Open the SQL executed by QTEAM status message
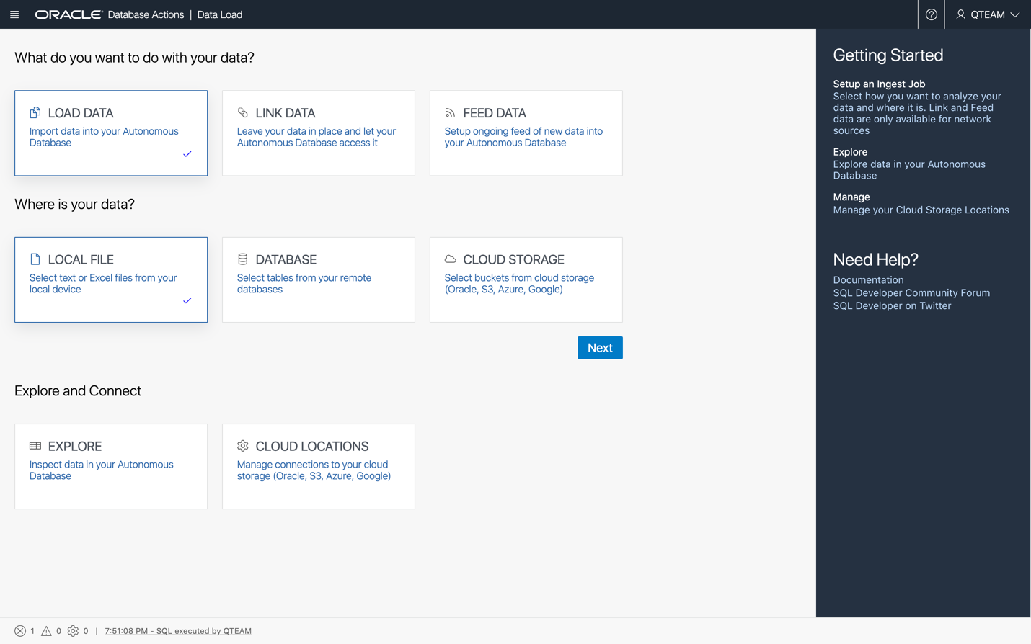This screenshot has width=1031, height=644. pyautogui.click(x=178, y=631)
